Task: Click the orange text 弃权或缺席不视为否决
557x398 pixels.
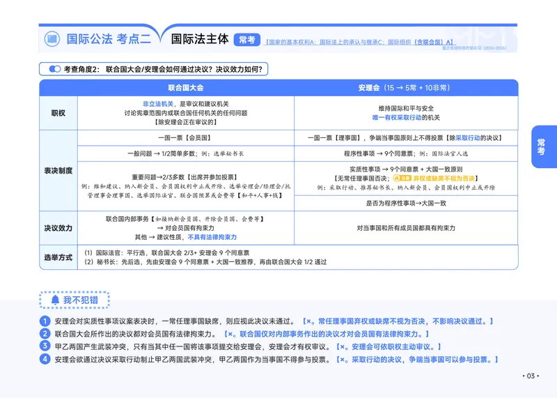Action: pyautogui.click(x=444, y=178)
